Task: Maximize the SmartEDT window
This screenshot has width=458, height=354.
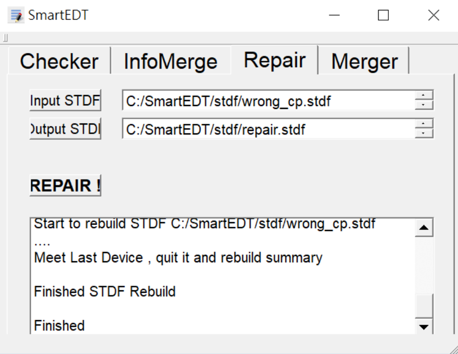Action: tap(383, 16)
